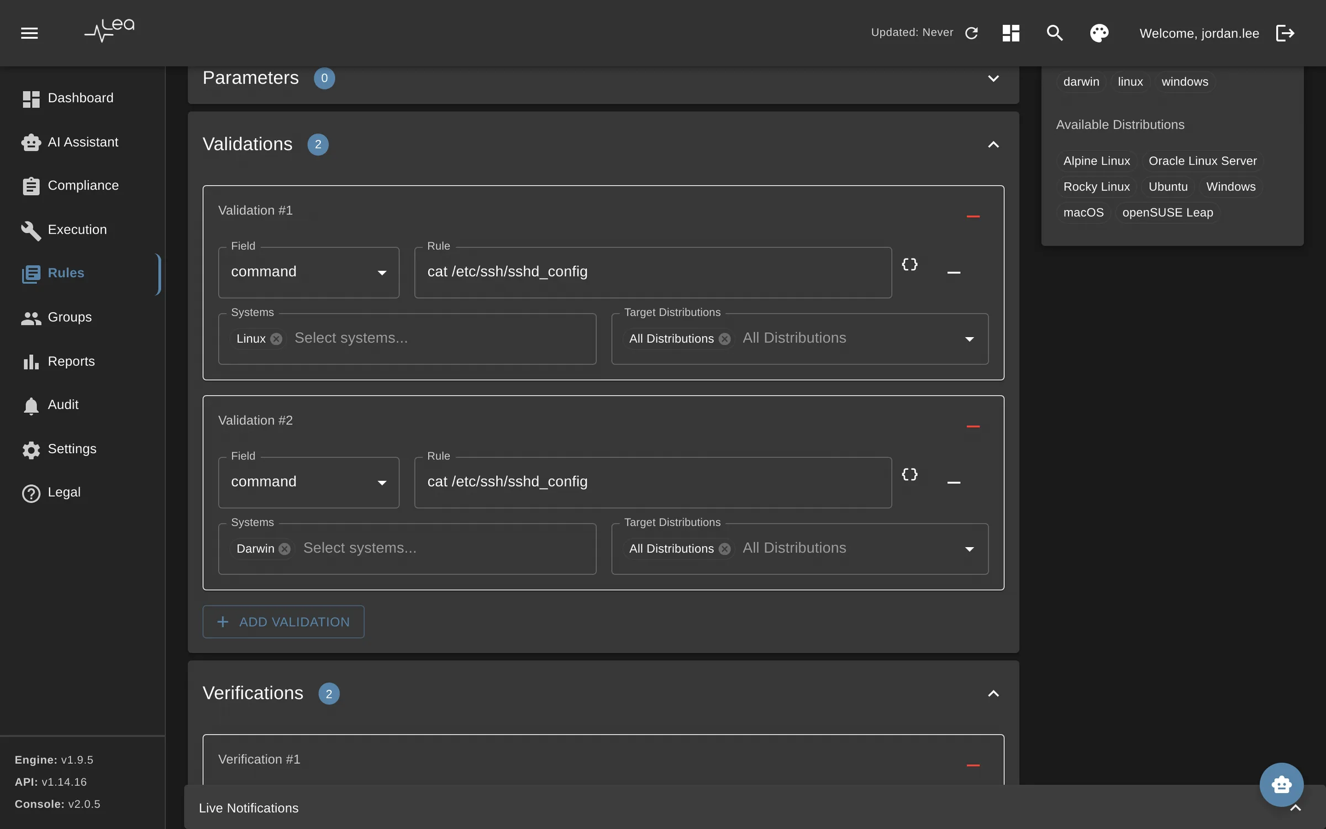Image resolution: width=1326 pixels, height=829 pixels.
Task: Expand the Parameters section
Action: (x=993, y=78)
